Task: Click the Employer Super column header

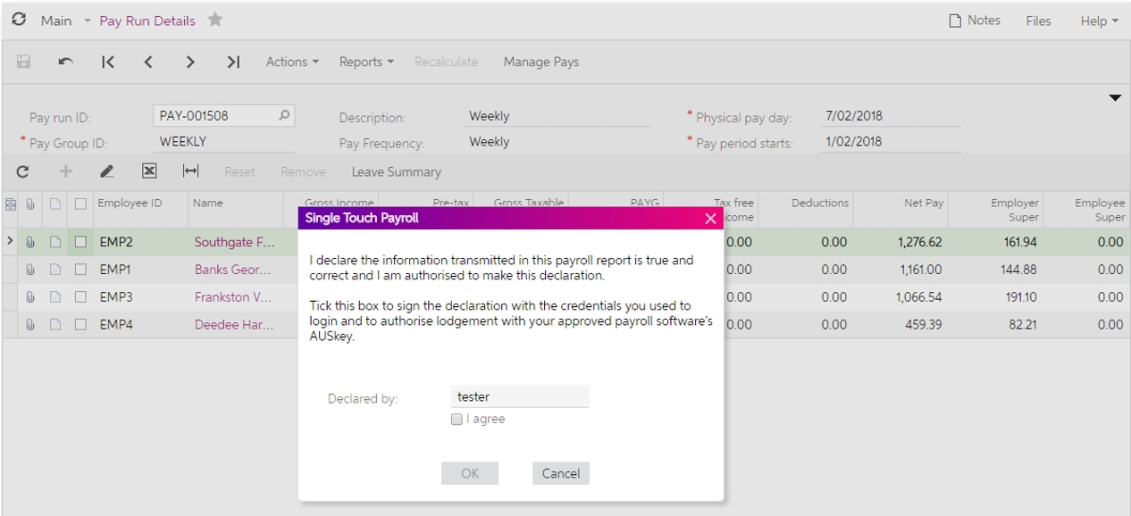Action: pos(995,210)
